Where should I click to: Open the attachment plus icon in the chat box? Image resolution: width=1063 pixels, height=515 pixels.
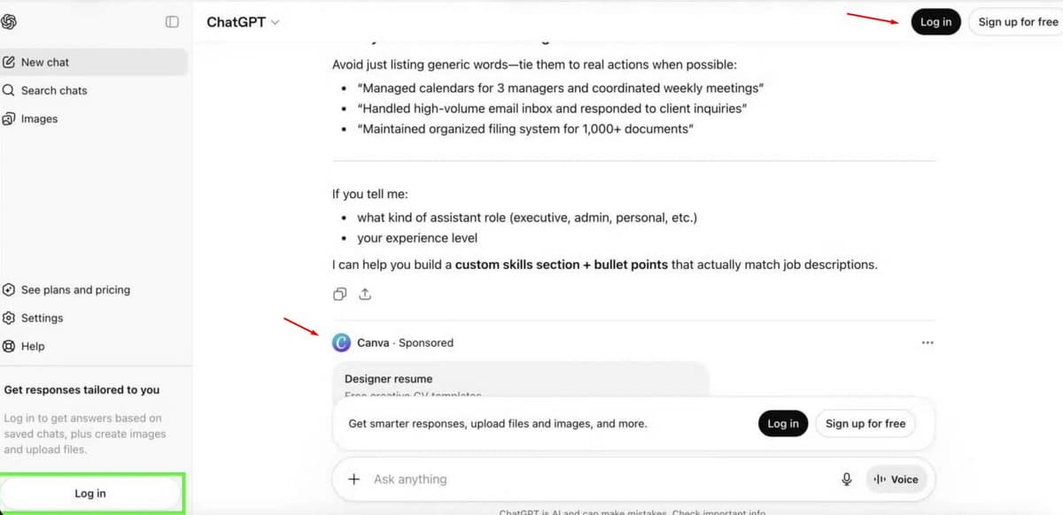coord(353,479)
